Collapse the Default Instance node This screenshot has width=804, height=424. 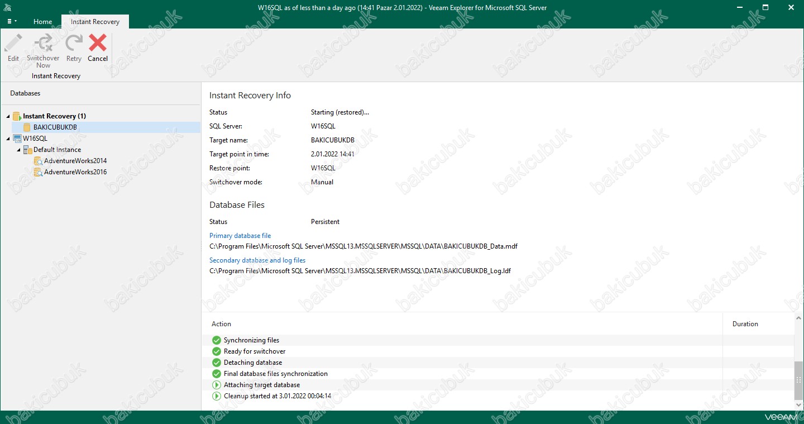point(18,150)
